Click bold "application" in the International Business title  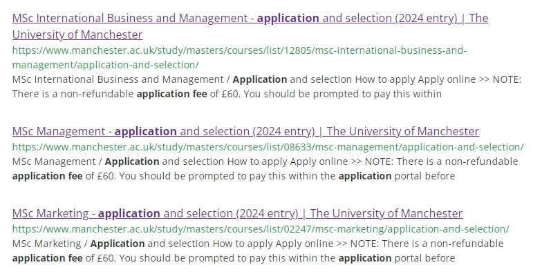click(288, 19)
